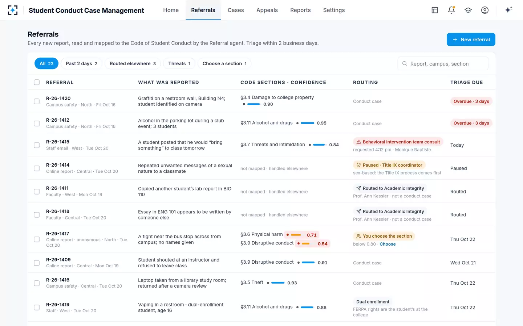Image resolution: width=523 pixels, height=326 pixels.
Task: Open the Settings tab
Action: [x=334, y=10]
